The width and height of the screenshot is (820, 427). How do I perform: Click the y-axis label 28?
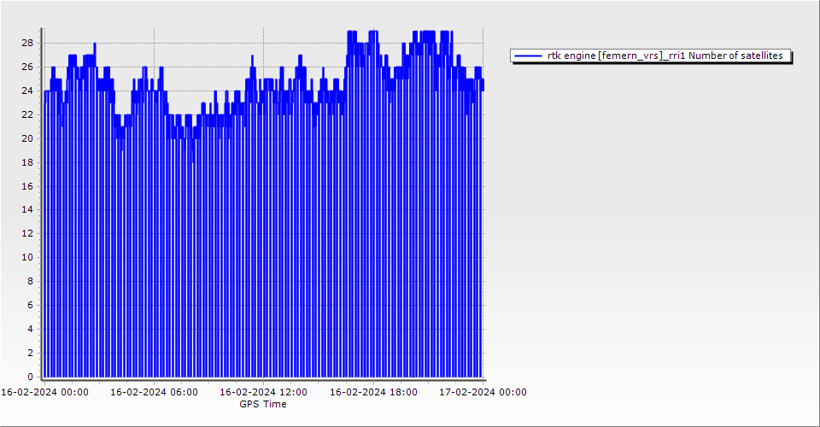pyautogui.click(x=27, y=43)
